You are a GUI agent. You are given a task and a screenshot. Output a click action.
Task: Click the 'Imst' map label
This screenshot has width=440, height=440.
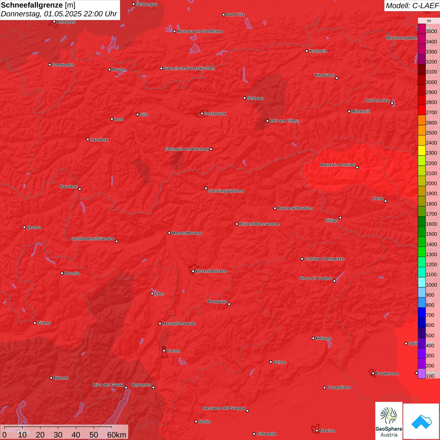(x=119, y=119)
